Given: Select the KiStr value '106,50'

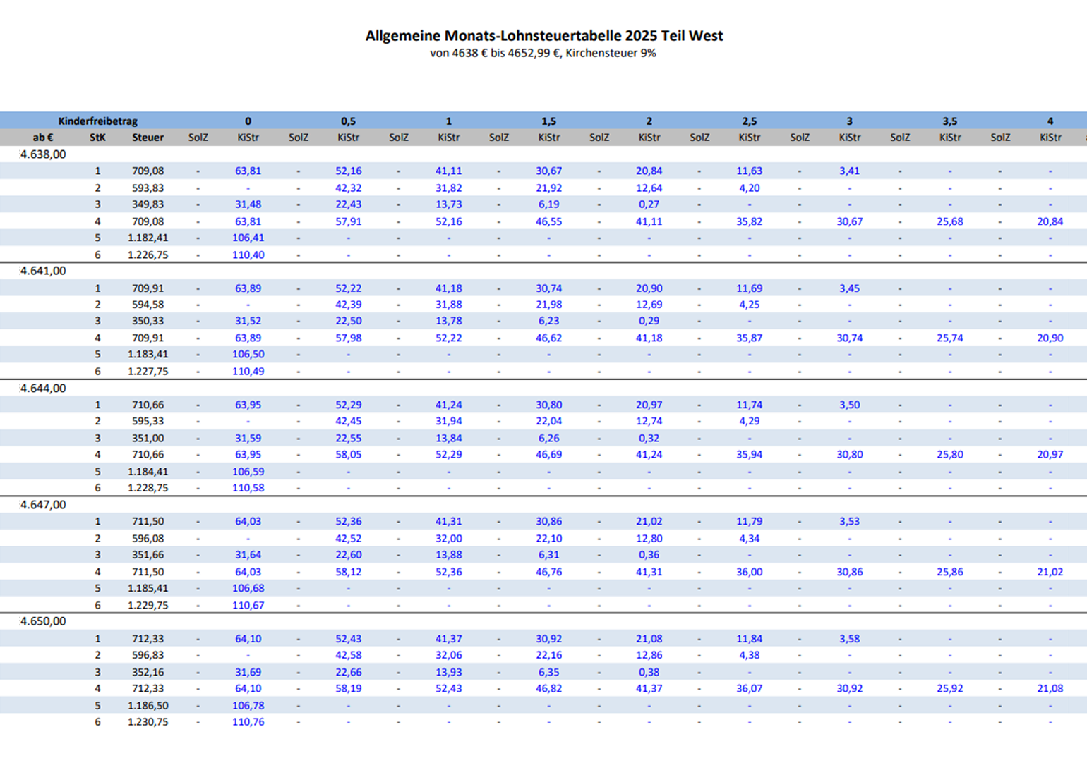Looking at the screenshot, I should tap(248, 354).
